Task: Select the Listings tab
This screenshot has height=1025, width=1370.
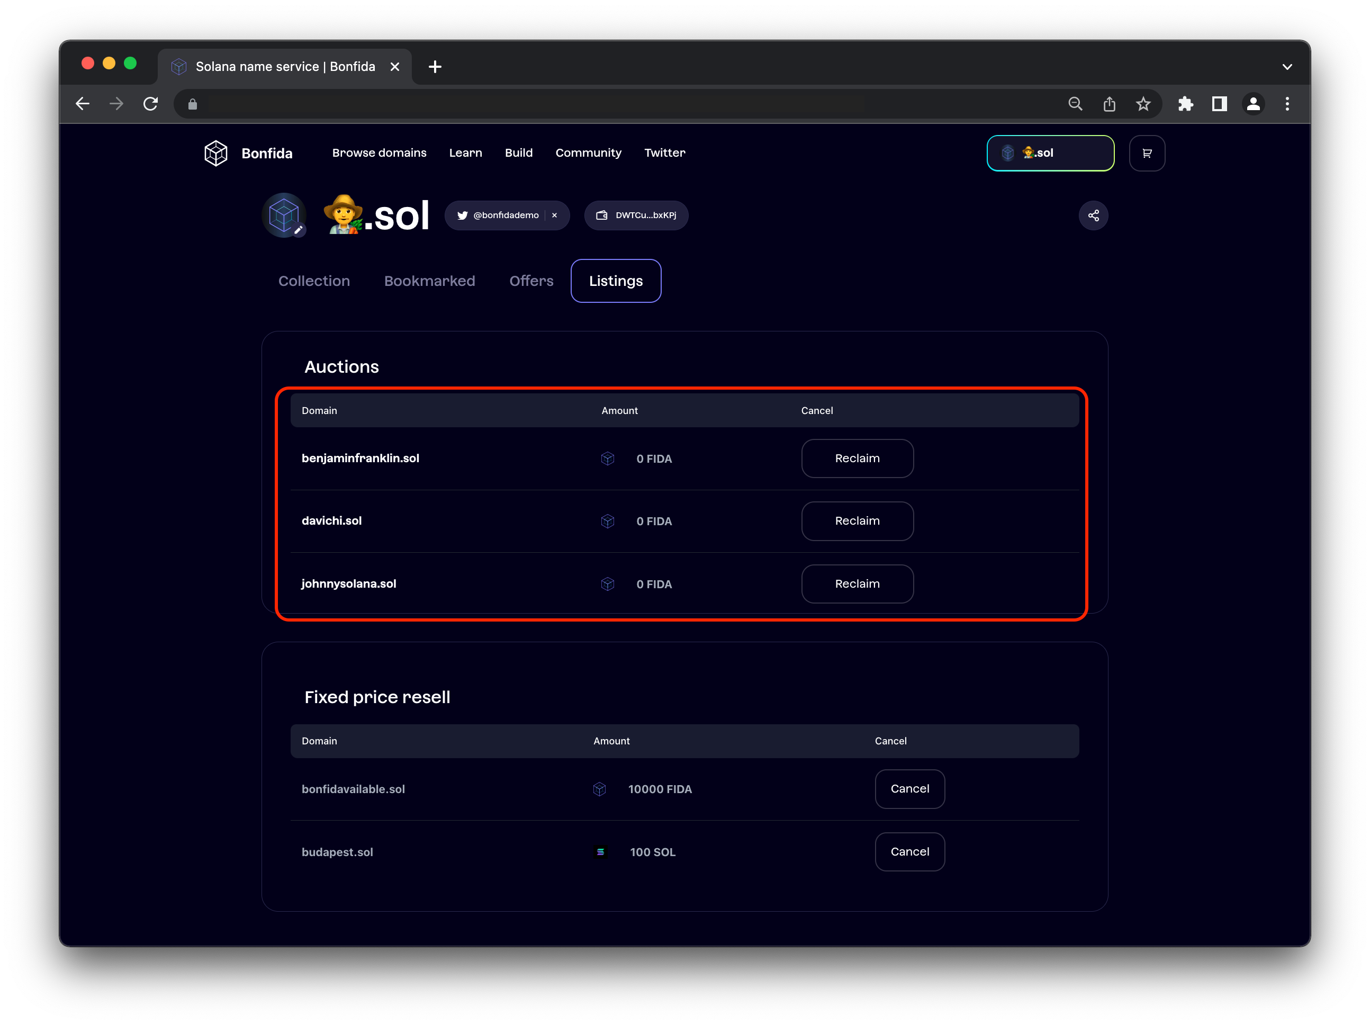Action: (616, 281)
